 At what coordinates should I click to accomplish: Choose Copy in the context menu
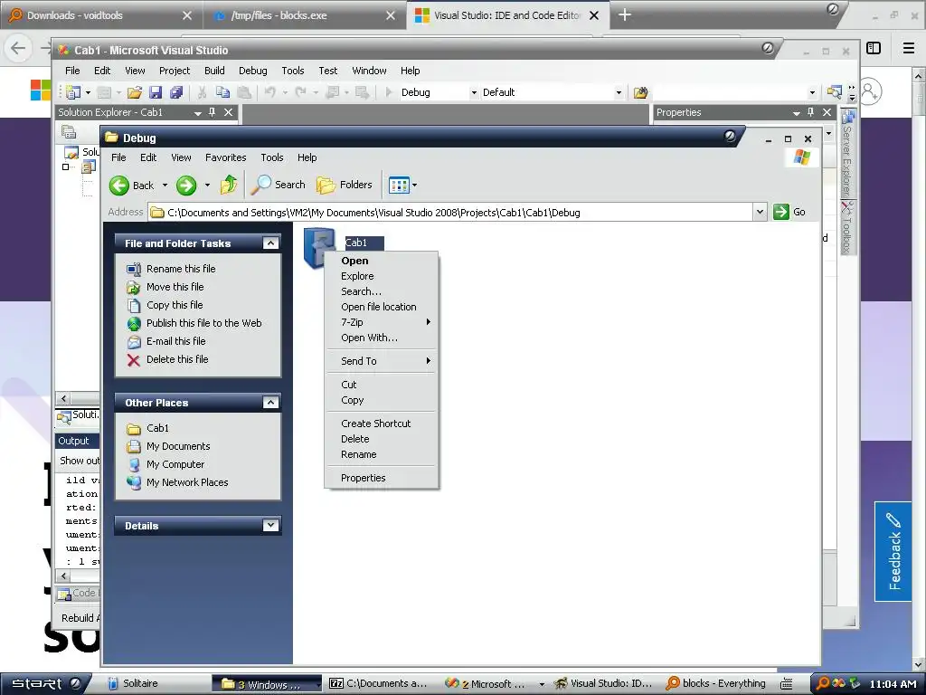coord(382,400)
